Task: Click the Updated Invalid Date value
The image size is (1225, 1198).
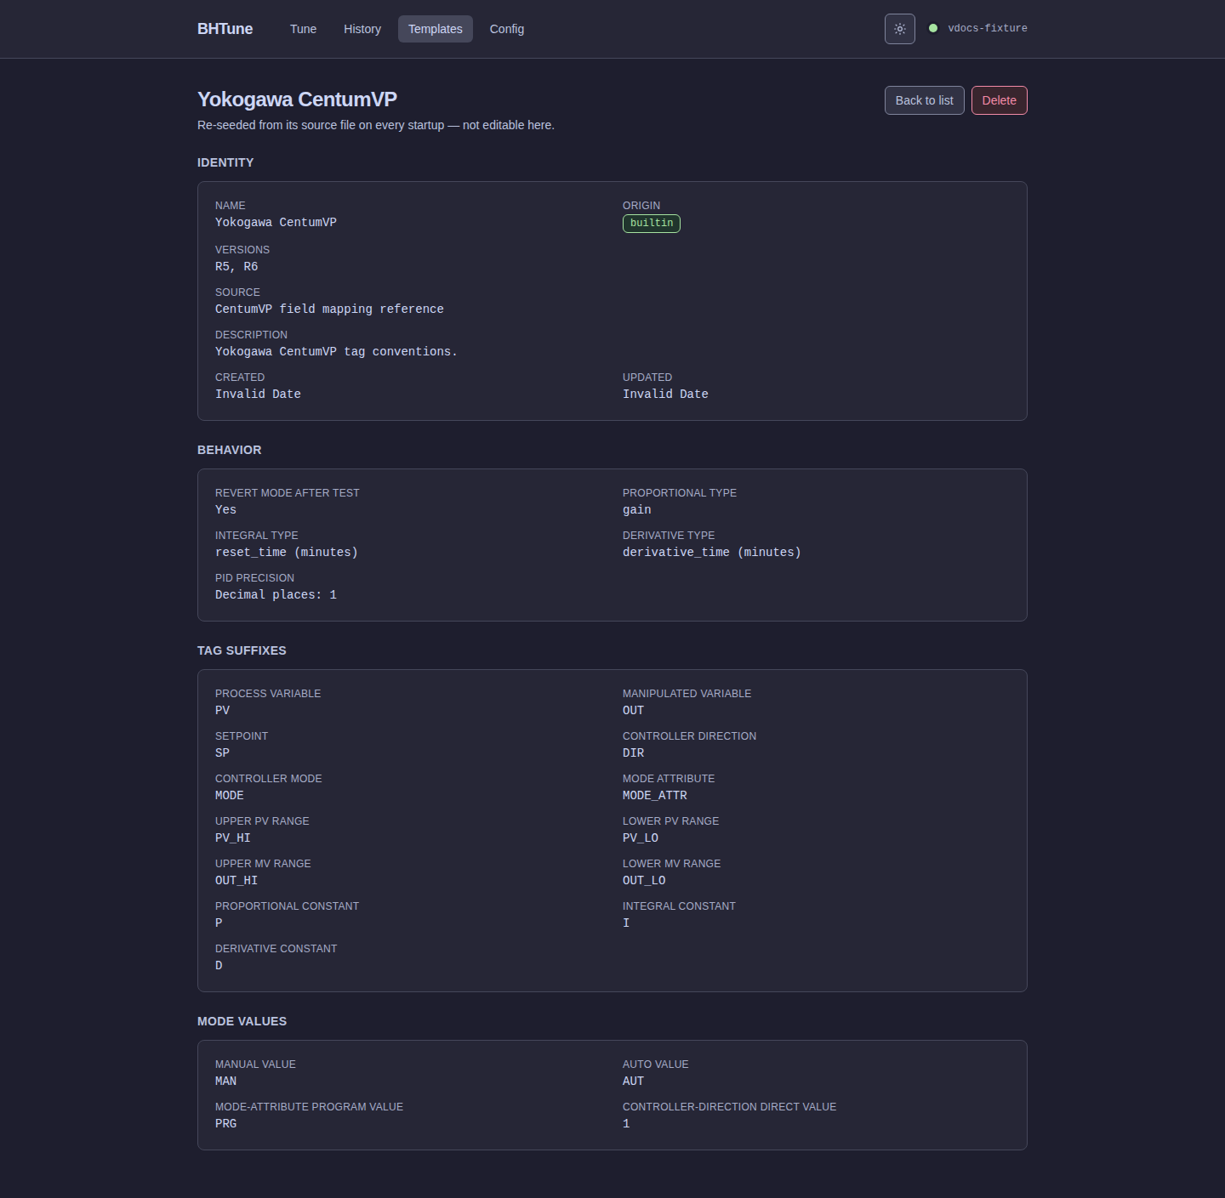Action: (665, 395)
